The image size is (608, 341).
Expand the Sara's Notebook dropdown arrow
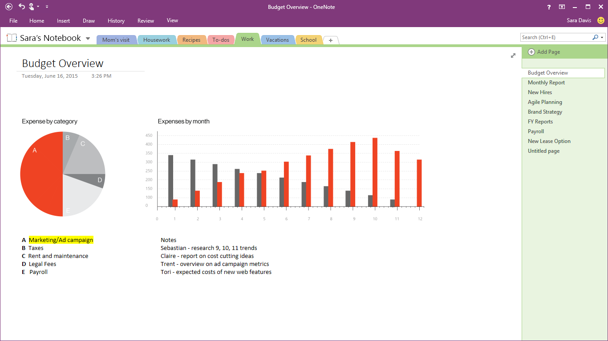point(87,38)
